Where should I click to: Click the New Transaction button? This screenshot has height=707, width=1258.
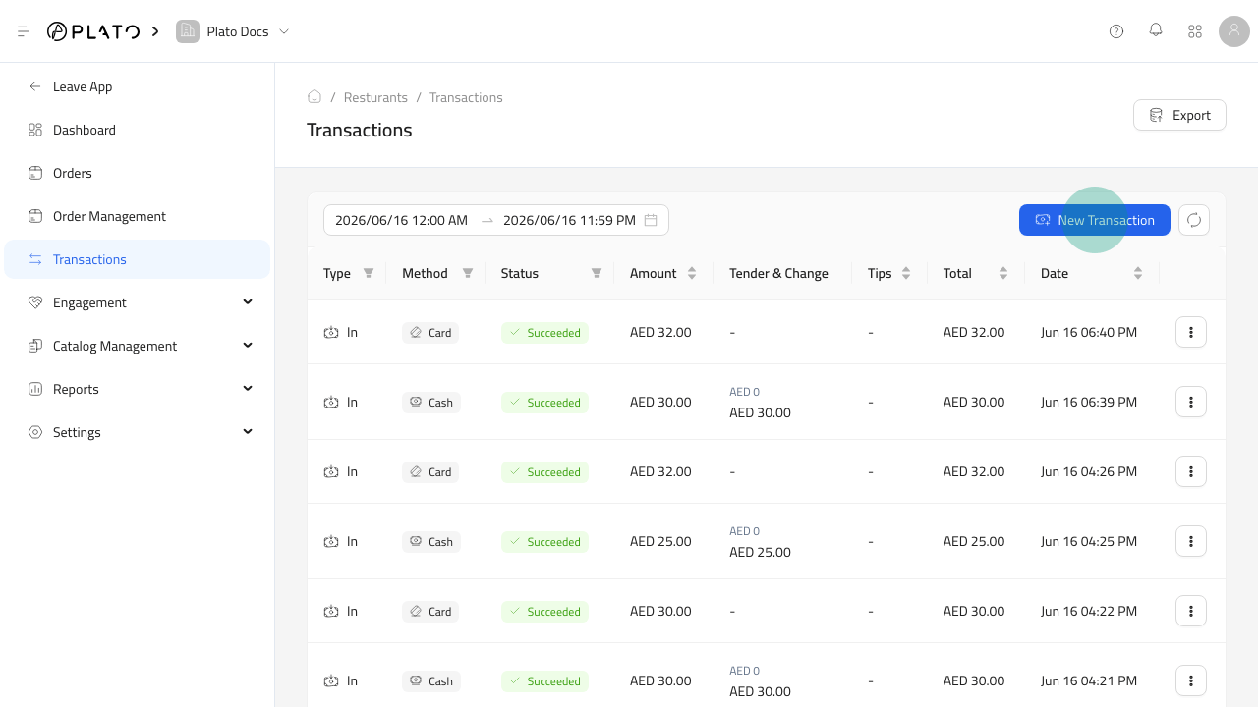pyautogui.click(x=1095, y=220)
